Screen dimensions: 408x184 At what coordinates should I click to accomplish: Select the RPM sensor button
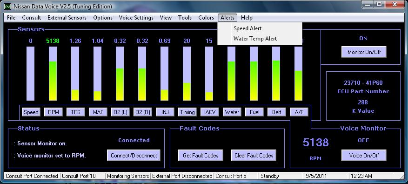click(x=54, y=112)
